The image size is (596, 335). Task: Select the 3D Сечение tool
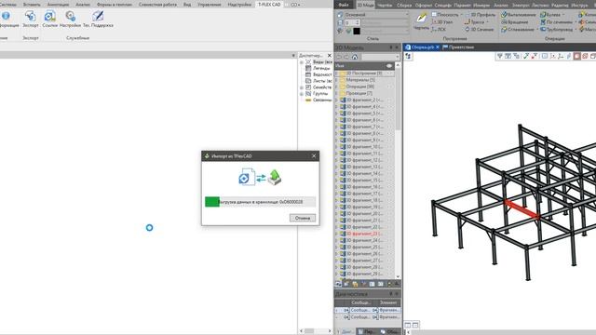point(480,29)
